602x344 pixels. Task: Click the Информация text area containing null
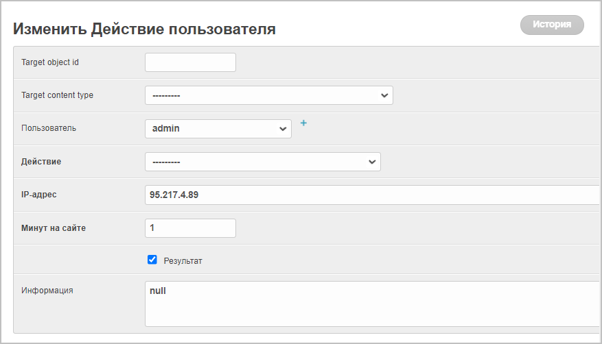[371, 304]
